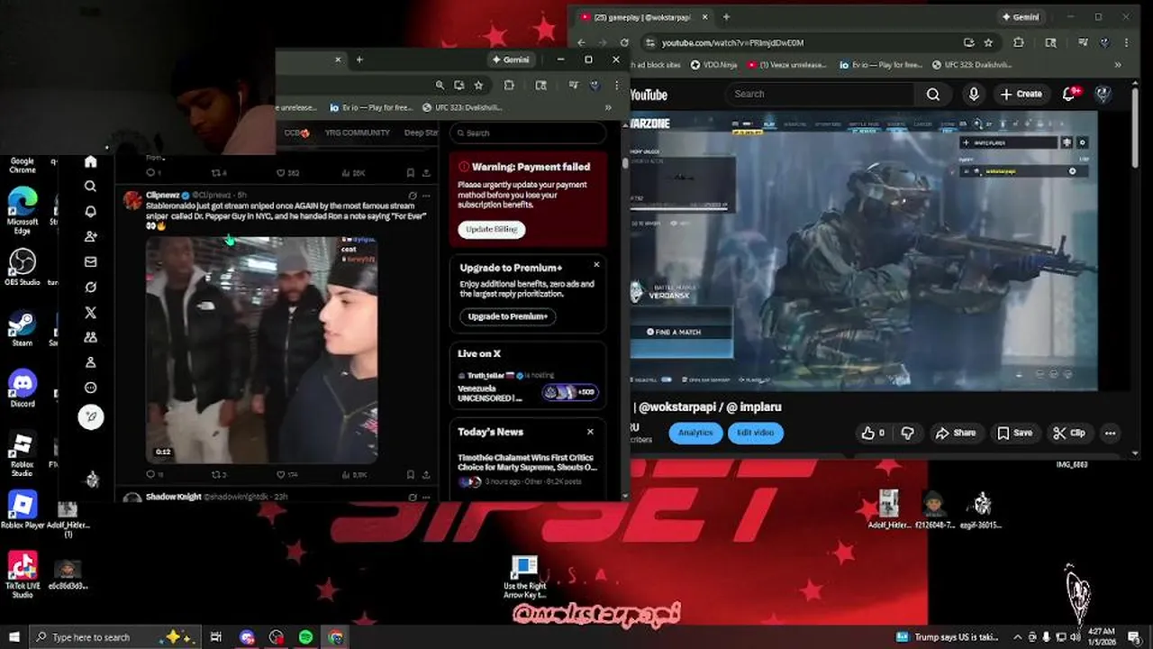The height and width of the screenshot is (649, 1153).
Task: Open Timothée Chalamet news headline
Action: (x=528, y=462)
